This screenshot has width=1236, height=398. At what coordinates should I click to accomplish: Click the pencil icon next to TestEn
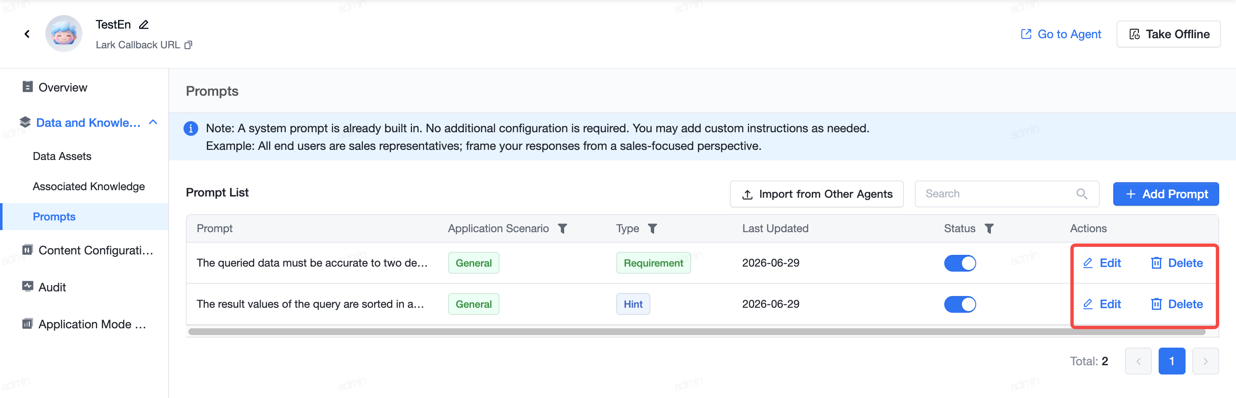pos(143,24)
